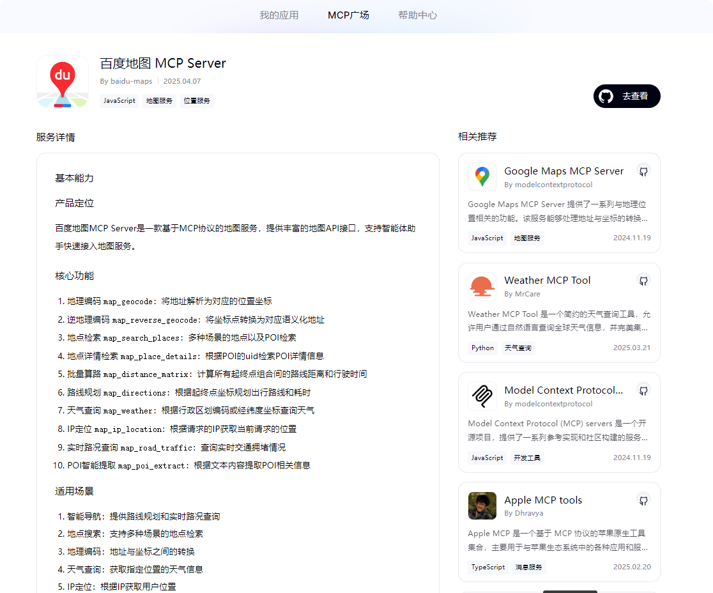Open the Weather MCP Tool title link
The height and width of the screenshot is (593, 713).
tap(547, 281)
